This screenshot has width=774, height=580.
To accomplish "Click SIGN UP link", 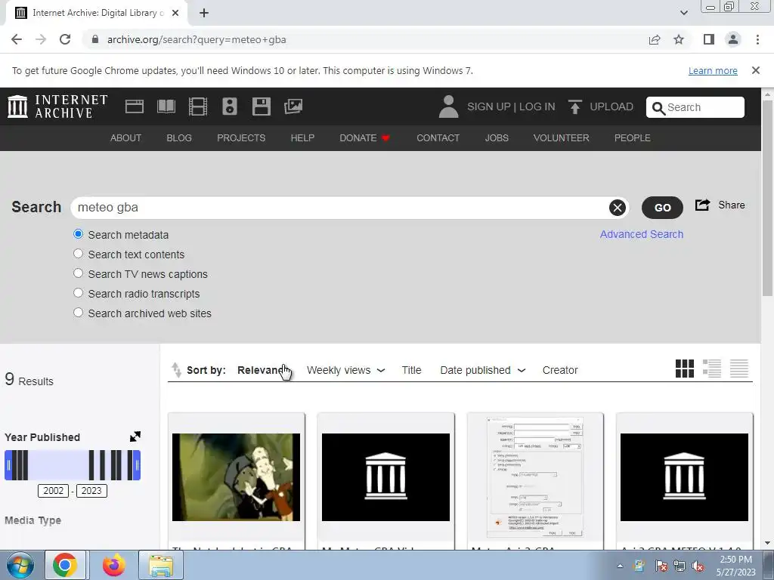I will click(489, 106).
